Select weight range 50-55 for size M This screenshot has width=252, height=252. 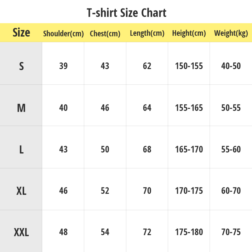pyautogui.click(x=231, y=108)
